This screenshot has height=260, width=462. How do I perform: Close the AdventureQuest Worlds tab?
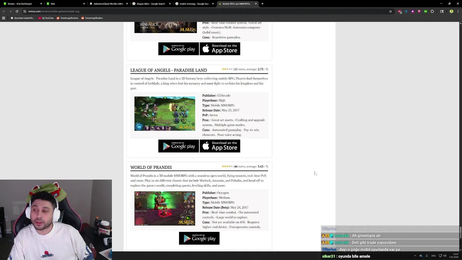[x=127, y=4]
